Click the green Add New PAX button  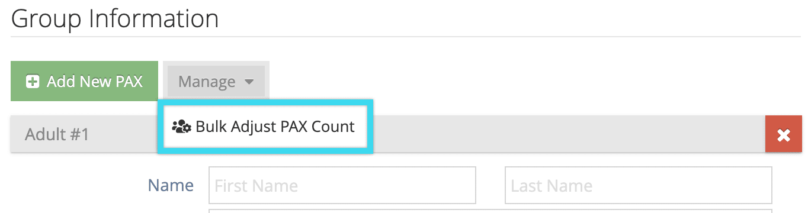[x=84, y=81]
